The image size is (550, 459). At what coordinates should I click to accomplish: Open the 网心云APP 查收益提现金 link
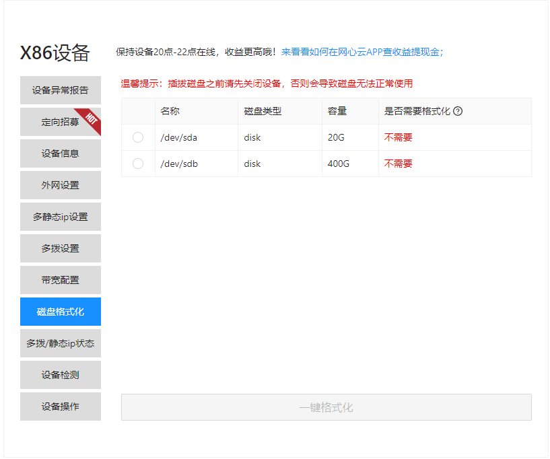[362, 52]
